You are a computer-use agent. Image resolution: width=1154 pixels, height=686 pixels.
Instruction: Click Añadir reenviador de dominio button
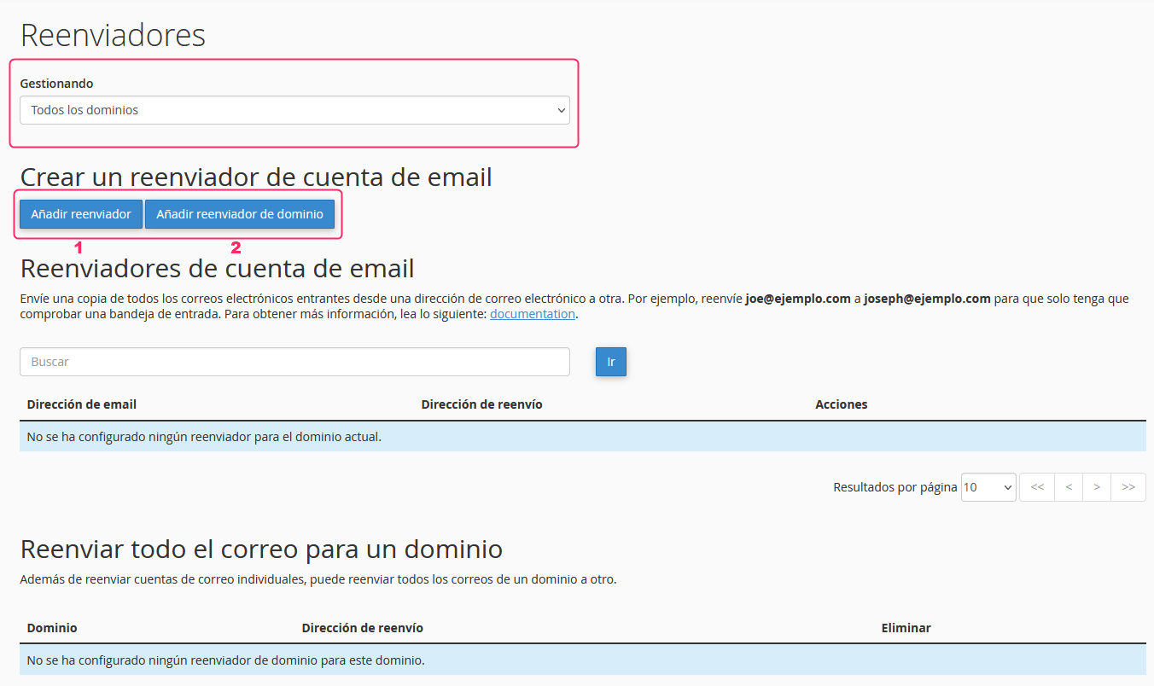pyautogui.click(x=240, y=214)
